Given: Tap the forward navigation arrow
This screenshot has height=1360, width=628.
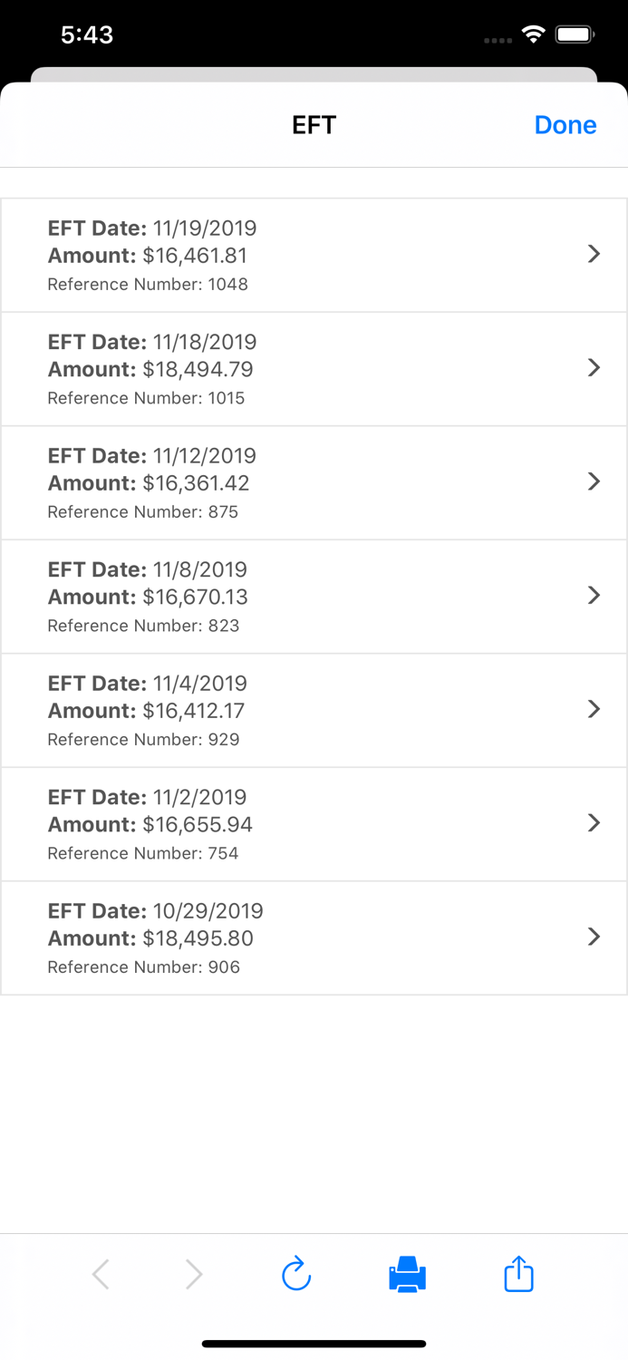Looking at the screenshot, I should [x=194, y=1274].
